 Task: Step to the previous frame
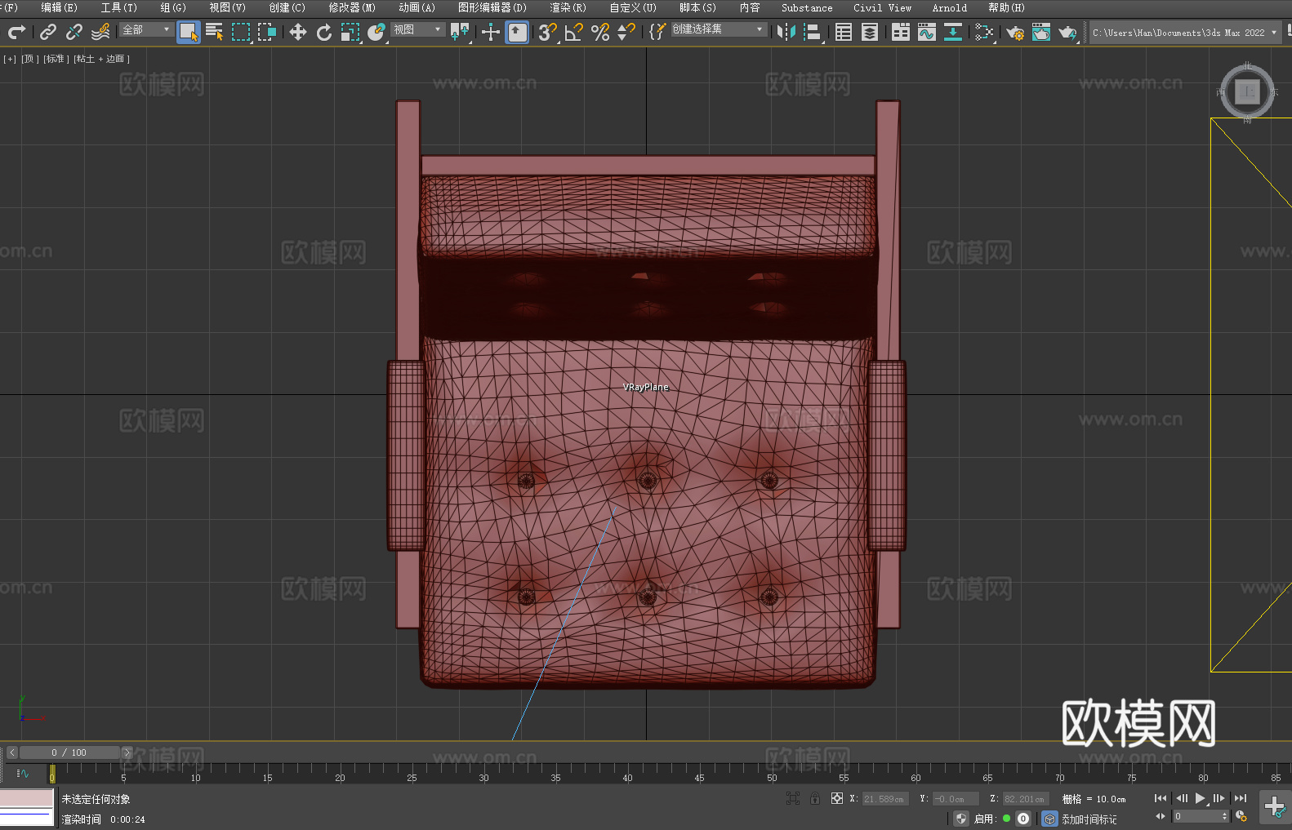[1181, 798]
